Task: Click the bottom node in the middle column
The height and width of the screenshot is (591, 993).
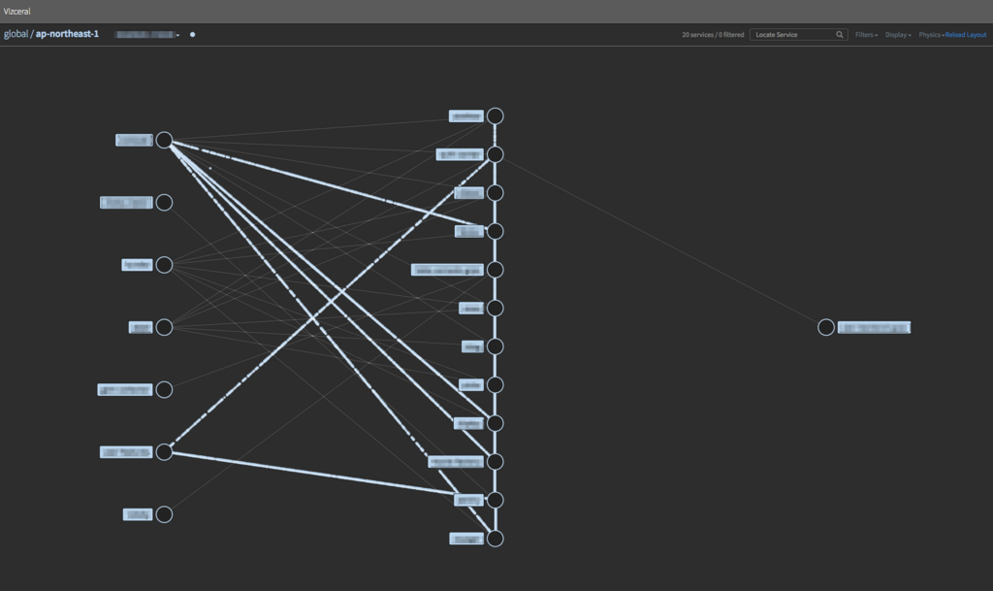Action: point(496,539)
